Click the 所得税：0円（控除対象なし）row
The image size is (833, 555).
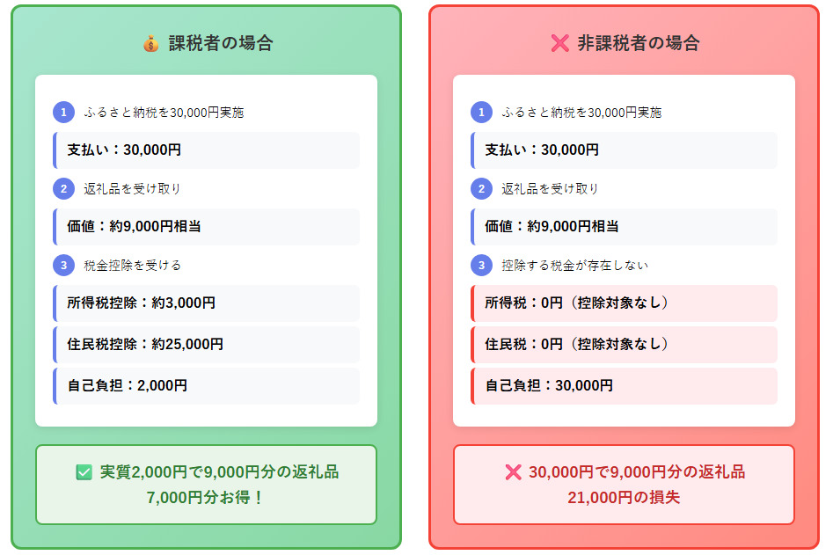coord(624,303)
